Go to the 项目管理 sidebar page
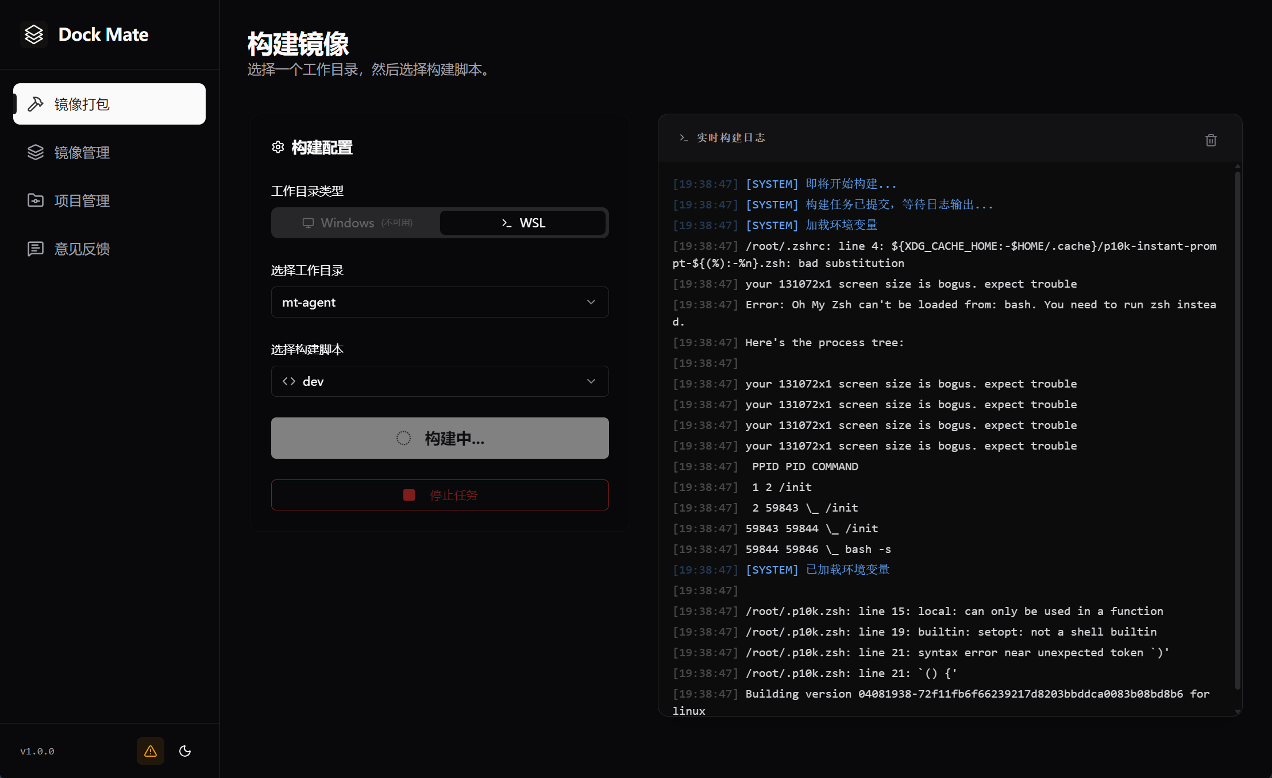Image resolution: width=1272 pixels, height=778 pixels. [82, 200]
